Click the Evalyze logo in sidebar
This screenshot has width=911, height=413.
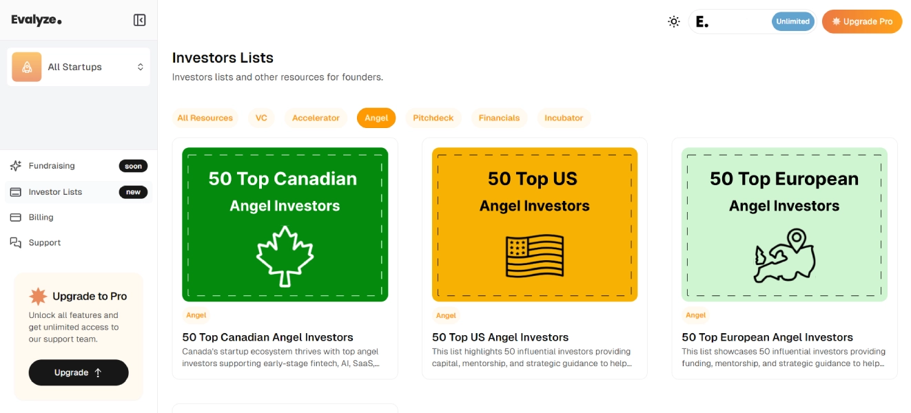[x=37, y=20]
